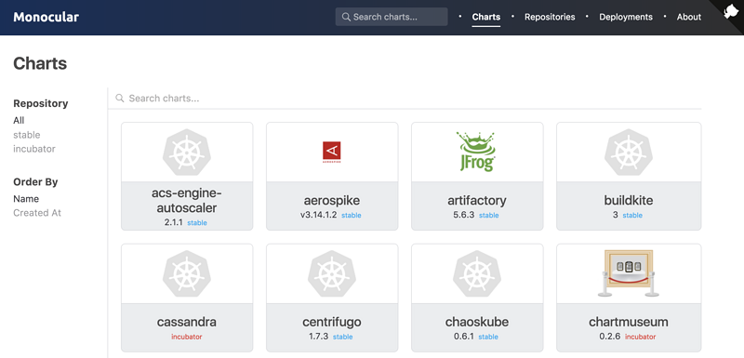The height and width of the screenshot is (358, 744).
Task: Click the chartmuseum gallery icon
Action: point(629,273)
